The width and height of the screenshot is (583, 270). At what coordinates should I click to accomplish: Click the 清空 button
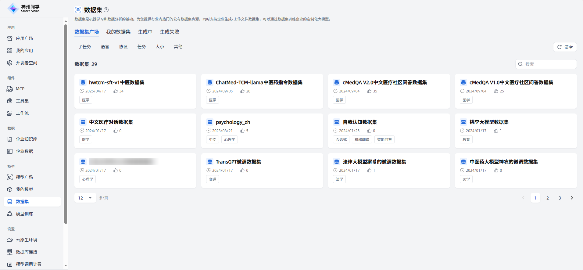(x=565, y=47)
